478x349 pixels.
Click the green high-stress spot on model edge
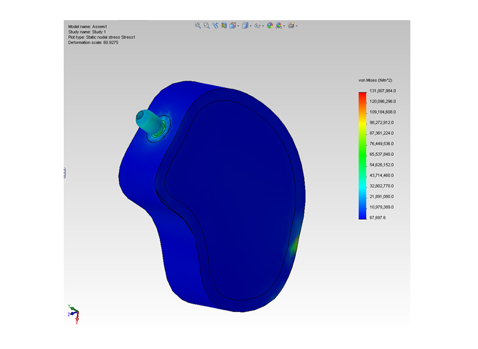295,245
